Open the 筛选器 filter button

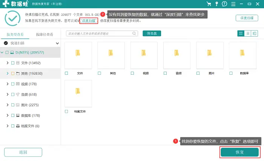152,33
